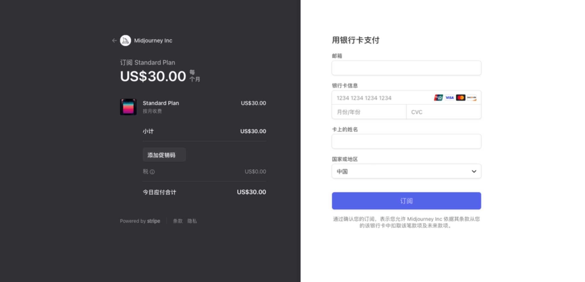Click the Visa card brand icon

[x=449, y=98]
